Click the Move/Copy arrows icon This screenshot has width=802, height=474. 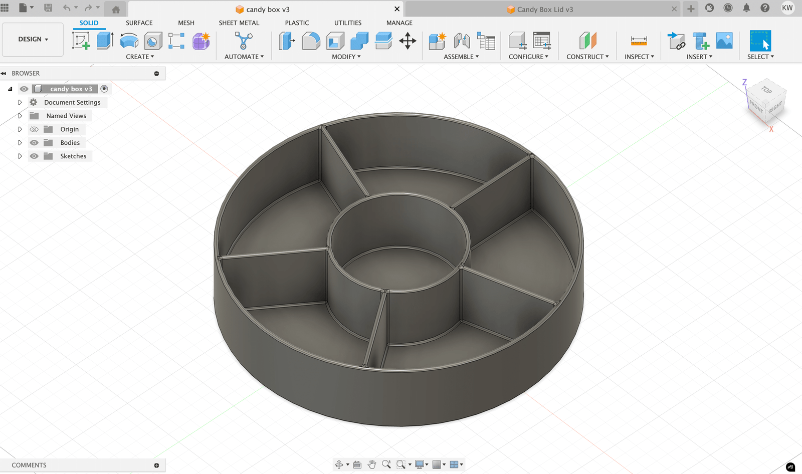tap(408, 41)
